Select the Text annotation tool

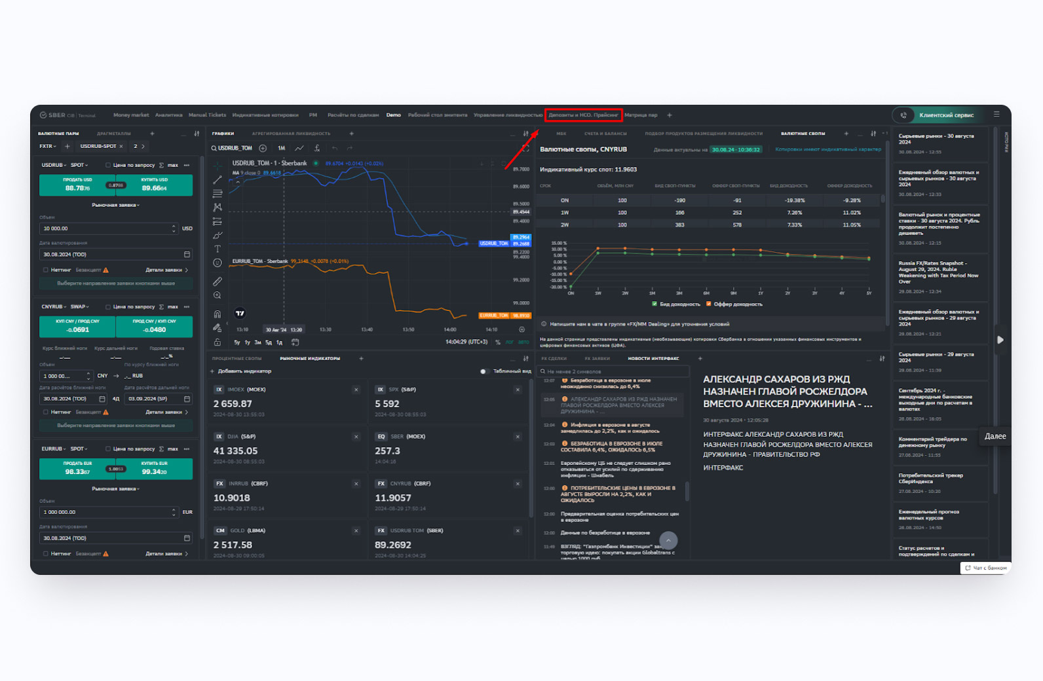tap(218, 249)
